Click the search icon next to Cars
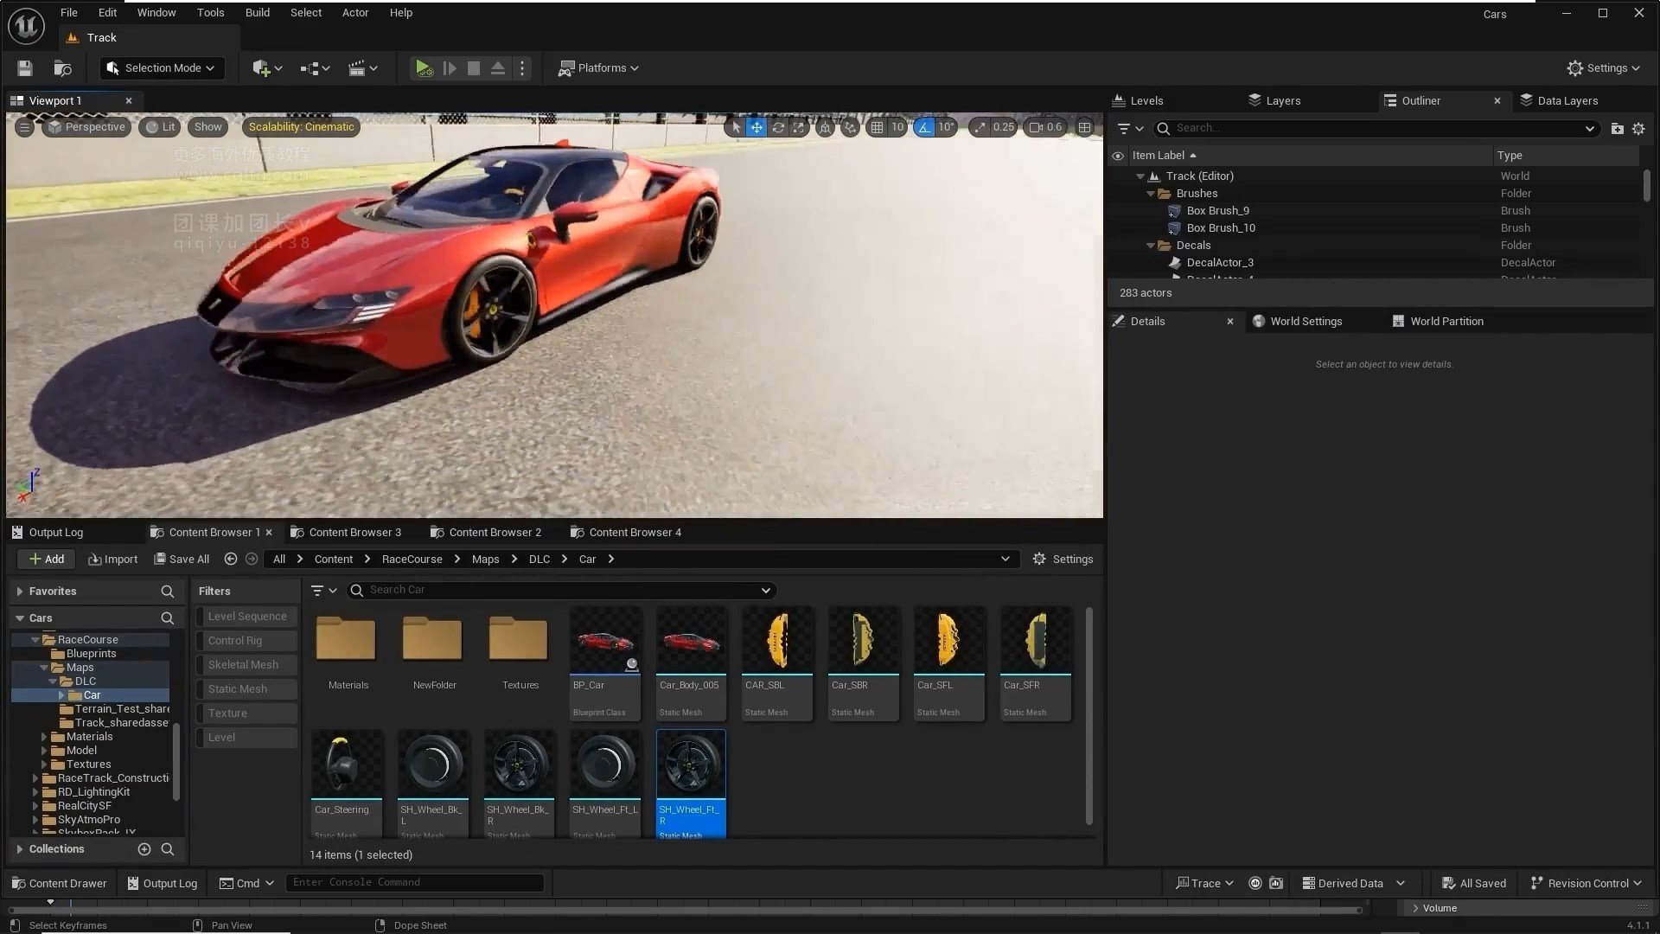This screenshot has height=934, width=1660. [168, 618]
